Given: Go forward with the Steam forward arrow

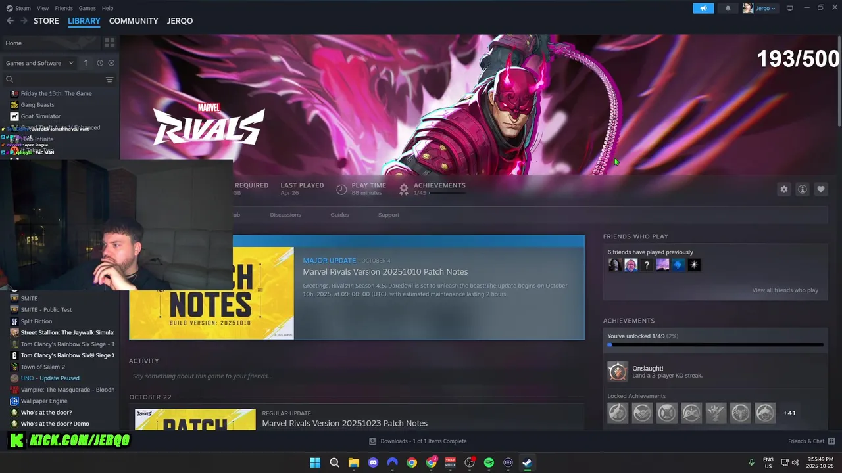Looking at the screenshot, I should tap(24, 21).
